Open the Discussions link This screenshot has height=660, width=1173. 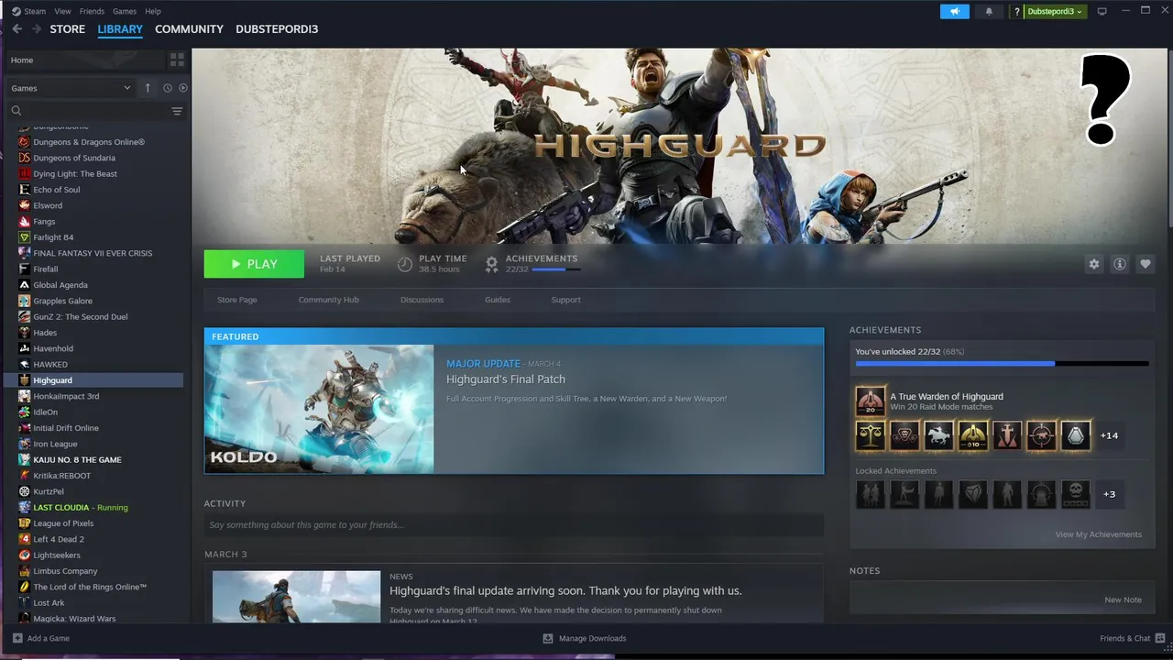pos(422,300)
